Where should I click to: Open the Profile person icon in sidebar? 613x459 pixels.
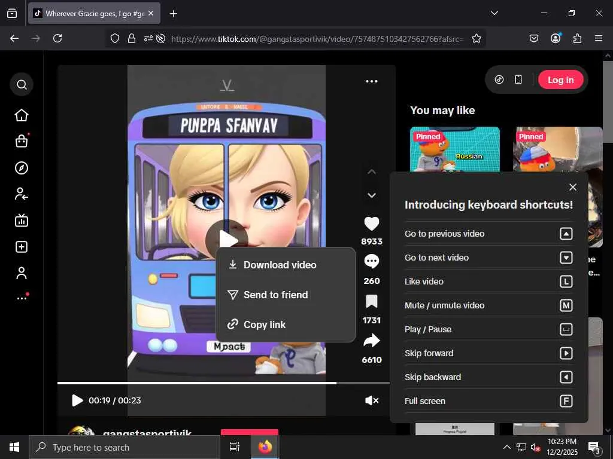pos(22,273)
